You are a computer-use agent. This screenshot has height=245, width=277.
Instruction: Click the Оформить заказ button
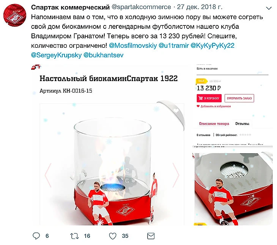point(239,98)
